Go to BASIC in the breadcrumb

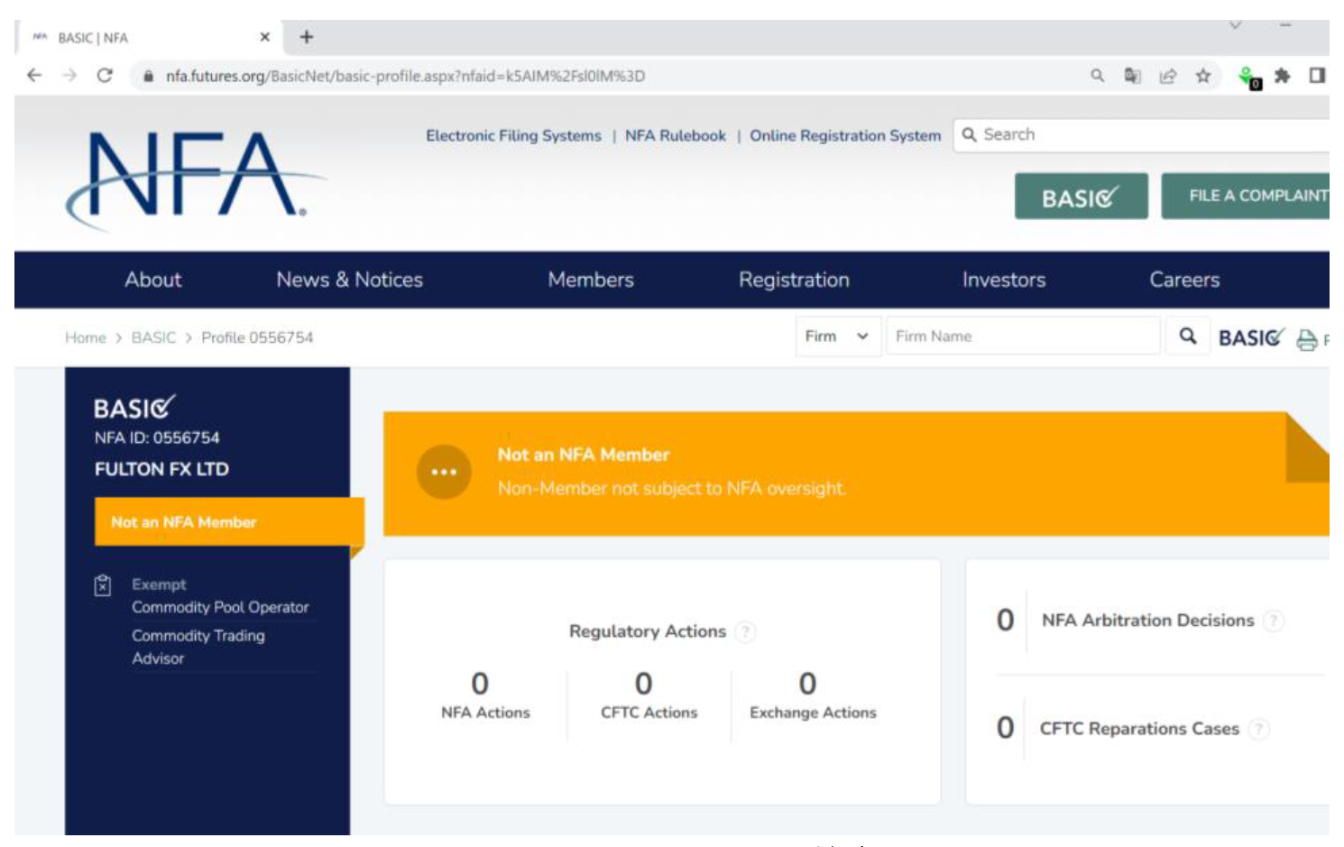click(x=153, y=337)
